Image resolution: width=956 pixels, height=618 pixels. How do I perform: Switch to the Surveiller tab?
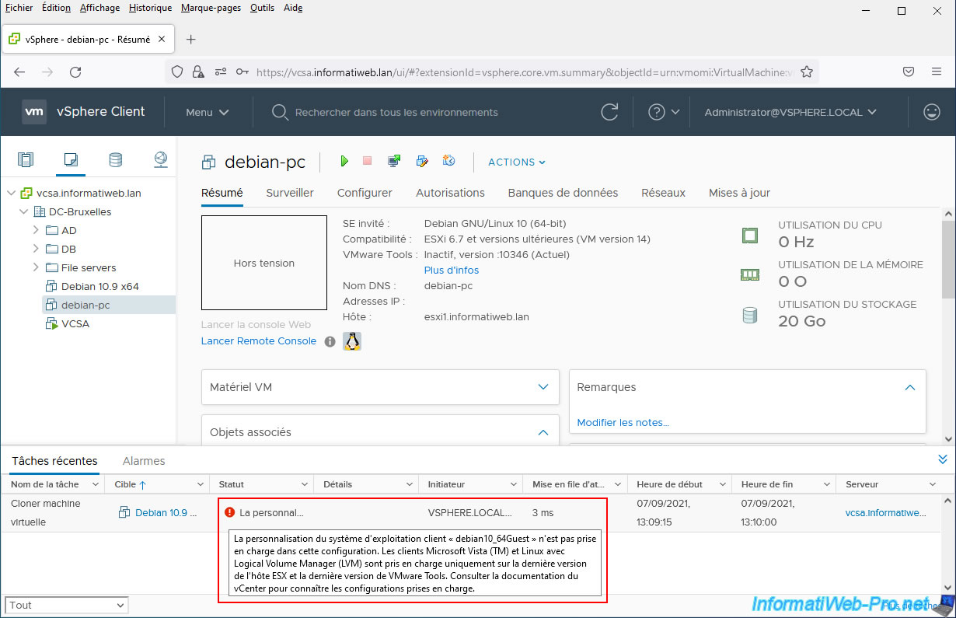tap(290, 193)
